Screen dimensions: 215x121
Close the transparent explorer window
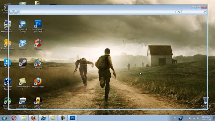[204, 7]
